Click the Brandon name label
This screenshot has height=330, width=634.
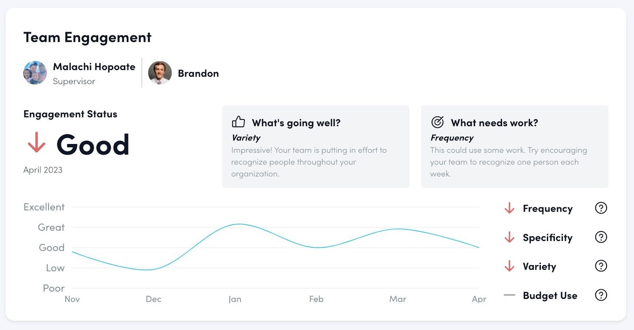click(198, 74)
